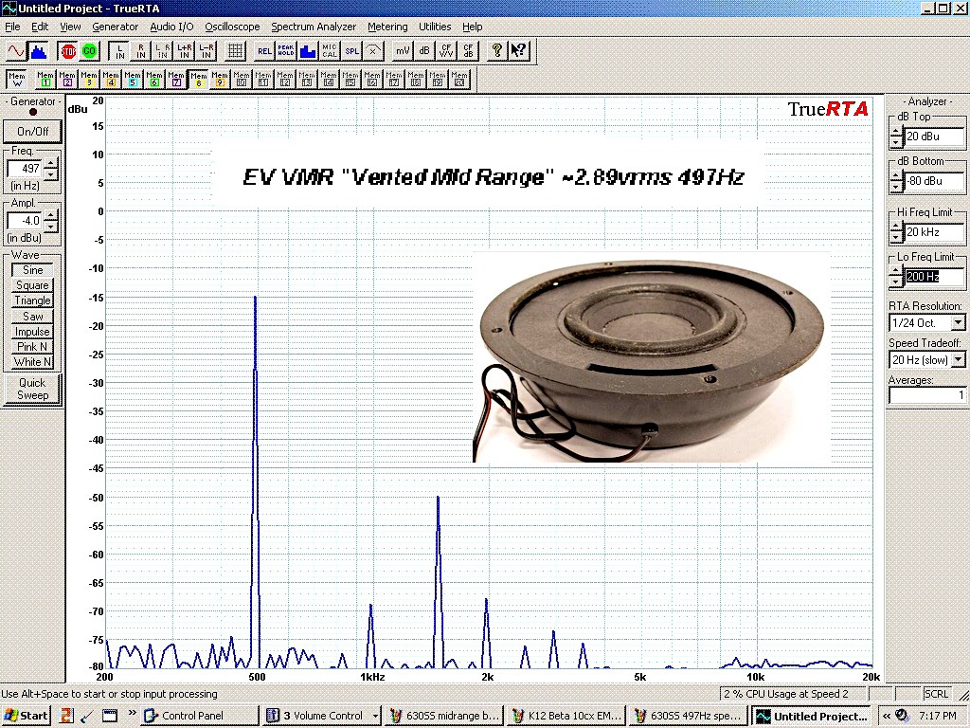The image size is (970, 728).
Task: Toggle the Mem W working memory
Action: tap(17, 80)
